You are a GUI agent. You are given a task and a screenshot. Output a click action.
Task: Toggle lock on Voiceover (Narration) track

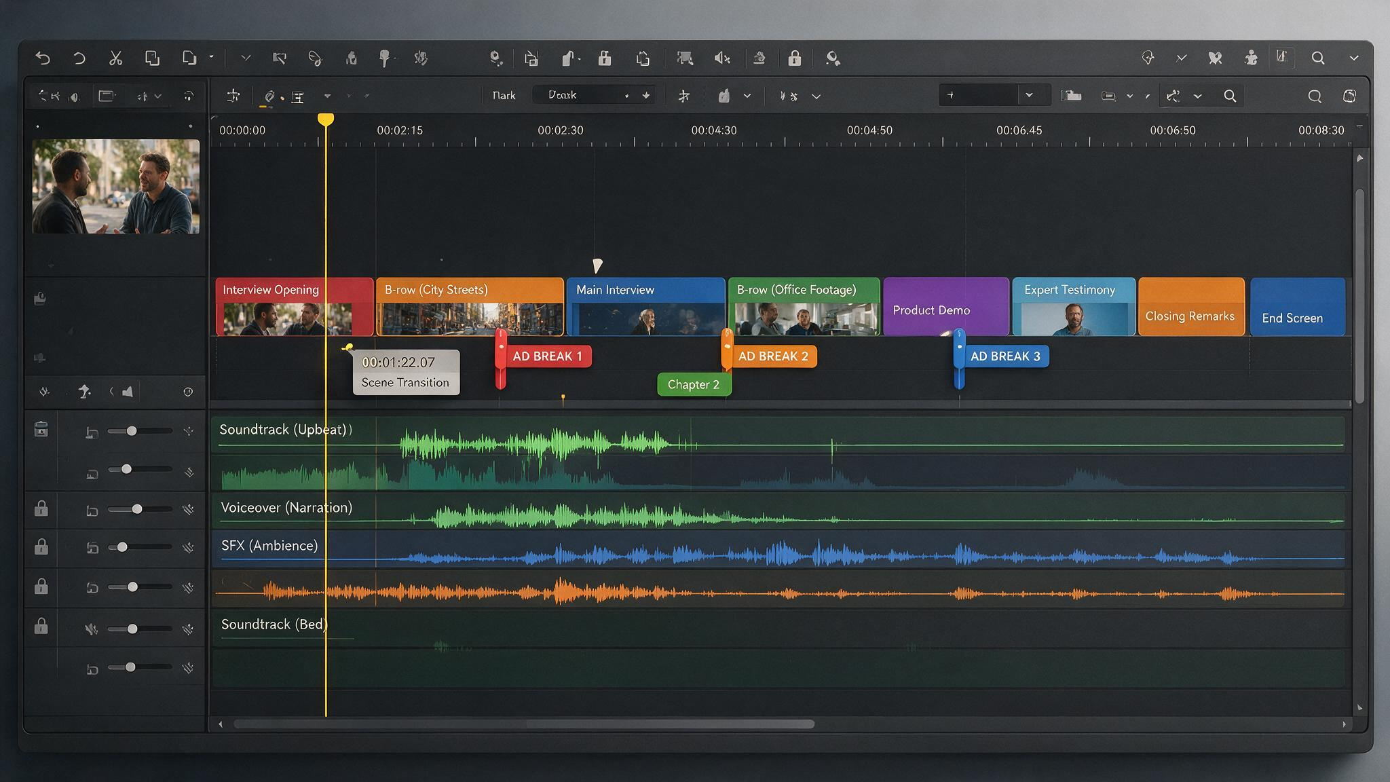point(41,508)
